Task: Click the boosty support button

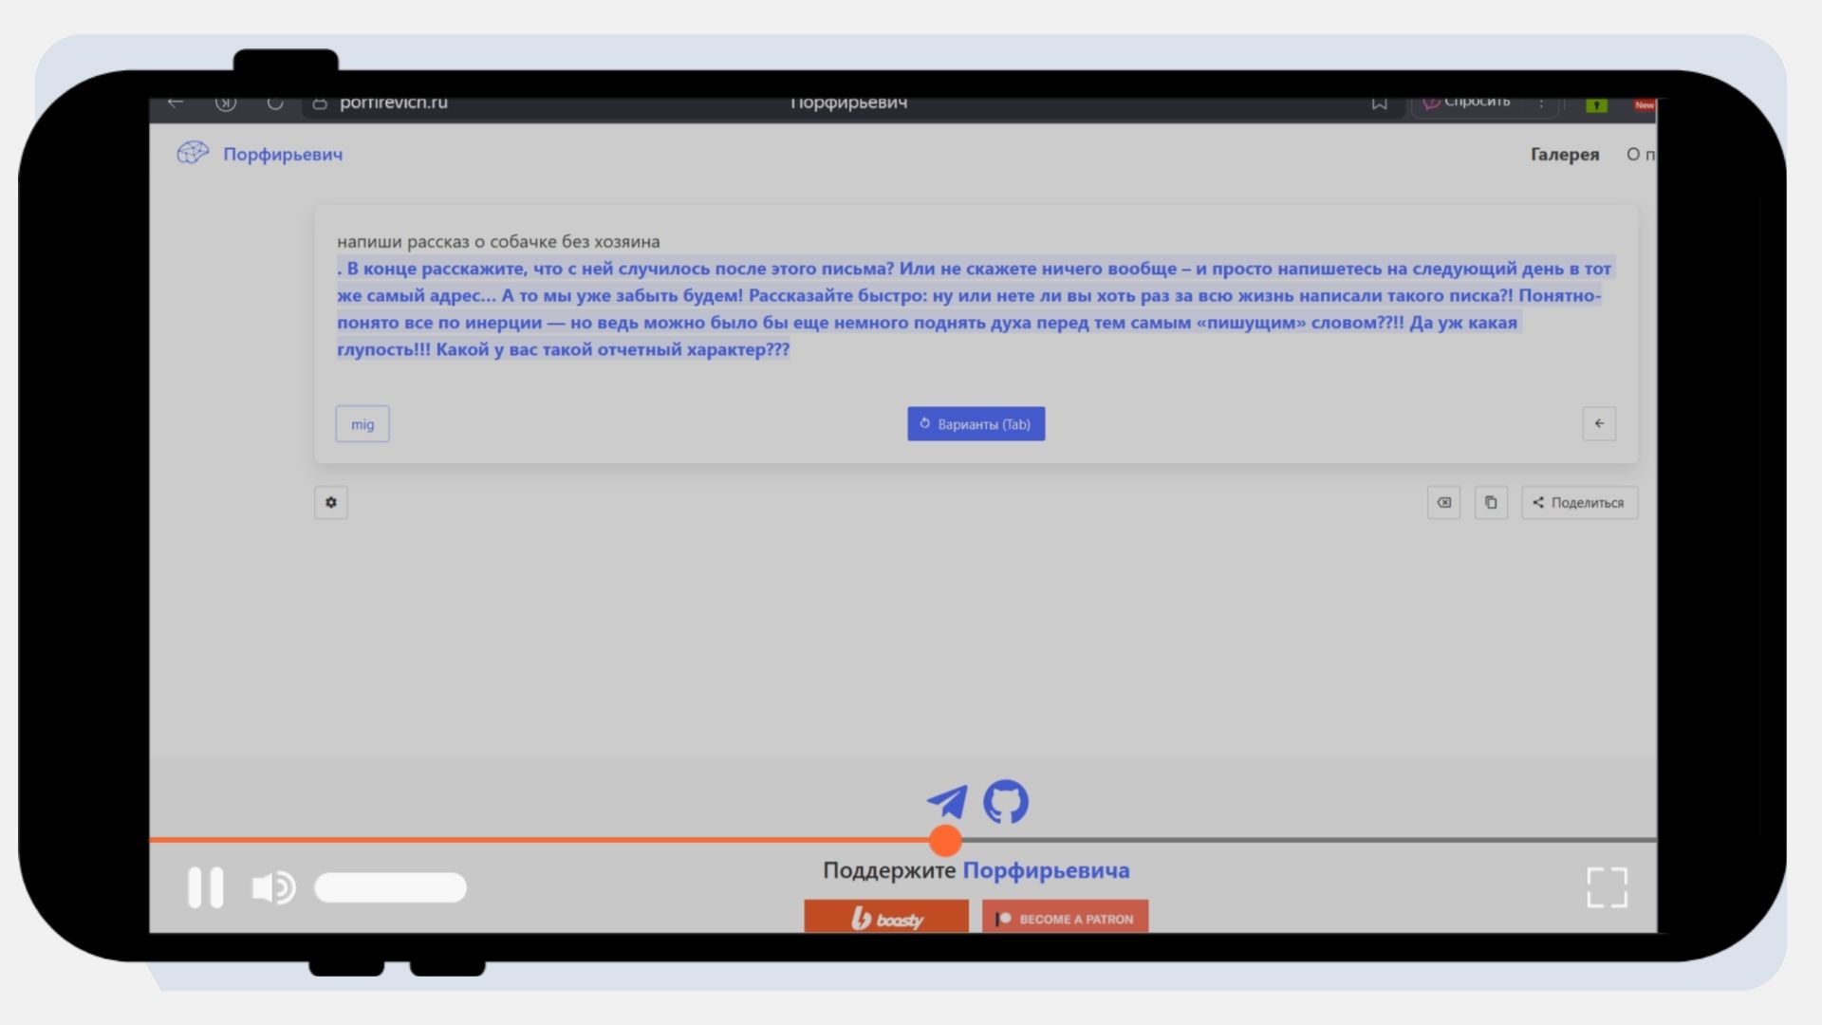Action: (x=886, y=918)
